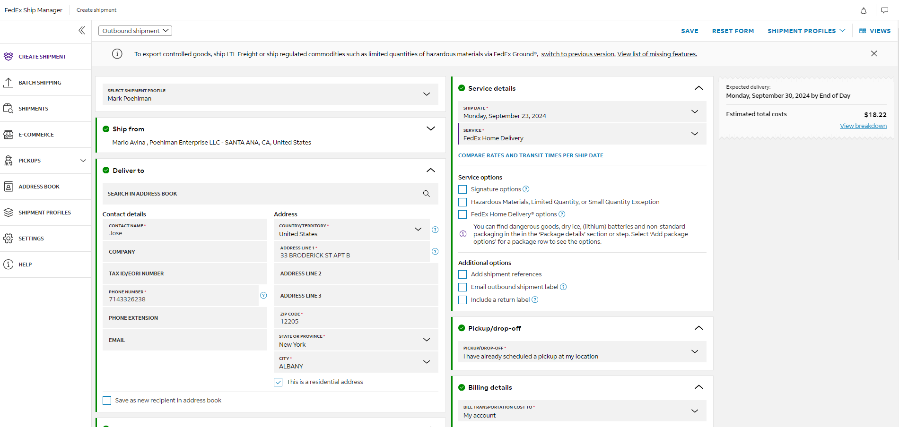The image size is (899, 427).
Task: Click the SAVE button
Action: [x=690, y=31]
